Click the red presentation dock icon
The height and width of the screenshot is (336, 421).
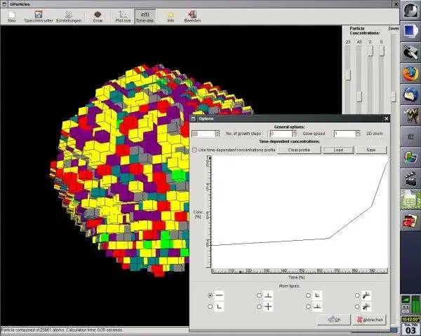pos(410,220)
